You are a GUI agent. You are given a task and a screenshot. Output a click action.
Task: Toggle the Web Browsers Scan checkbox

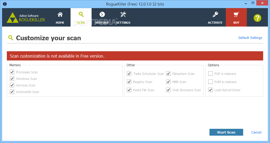[168, 90]
